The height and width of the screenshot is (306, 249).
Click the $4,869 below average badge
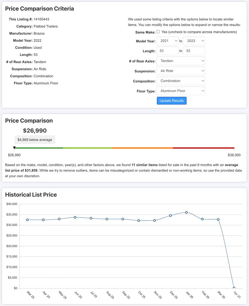[x=35, y=140]
